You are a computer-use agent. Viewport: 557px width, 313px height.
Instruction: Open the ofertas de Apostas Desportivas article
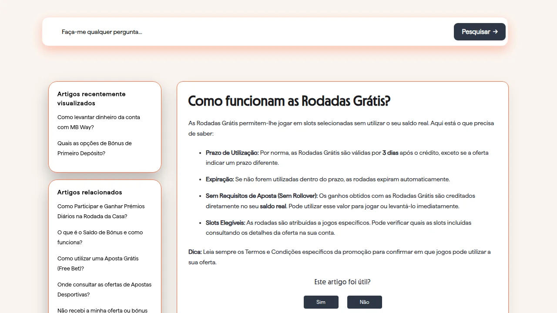104,290
